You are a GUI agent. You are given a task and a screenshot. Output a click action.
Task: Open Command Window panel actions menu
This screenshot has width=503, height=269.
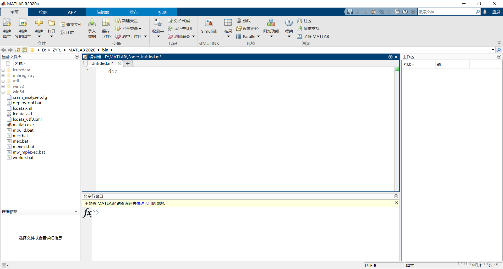pyautogui.click(x=396, y=196)
